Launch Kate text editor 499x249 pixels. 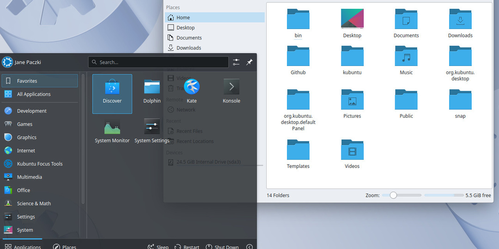192,91
